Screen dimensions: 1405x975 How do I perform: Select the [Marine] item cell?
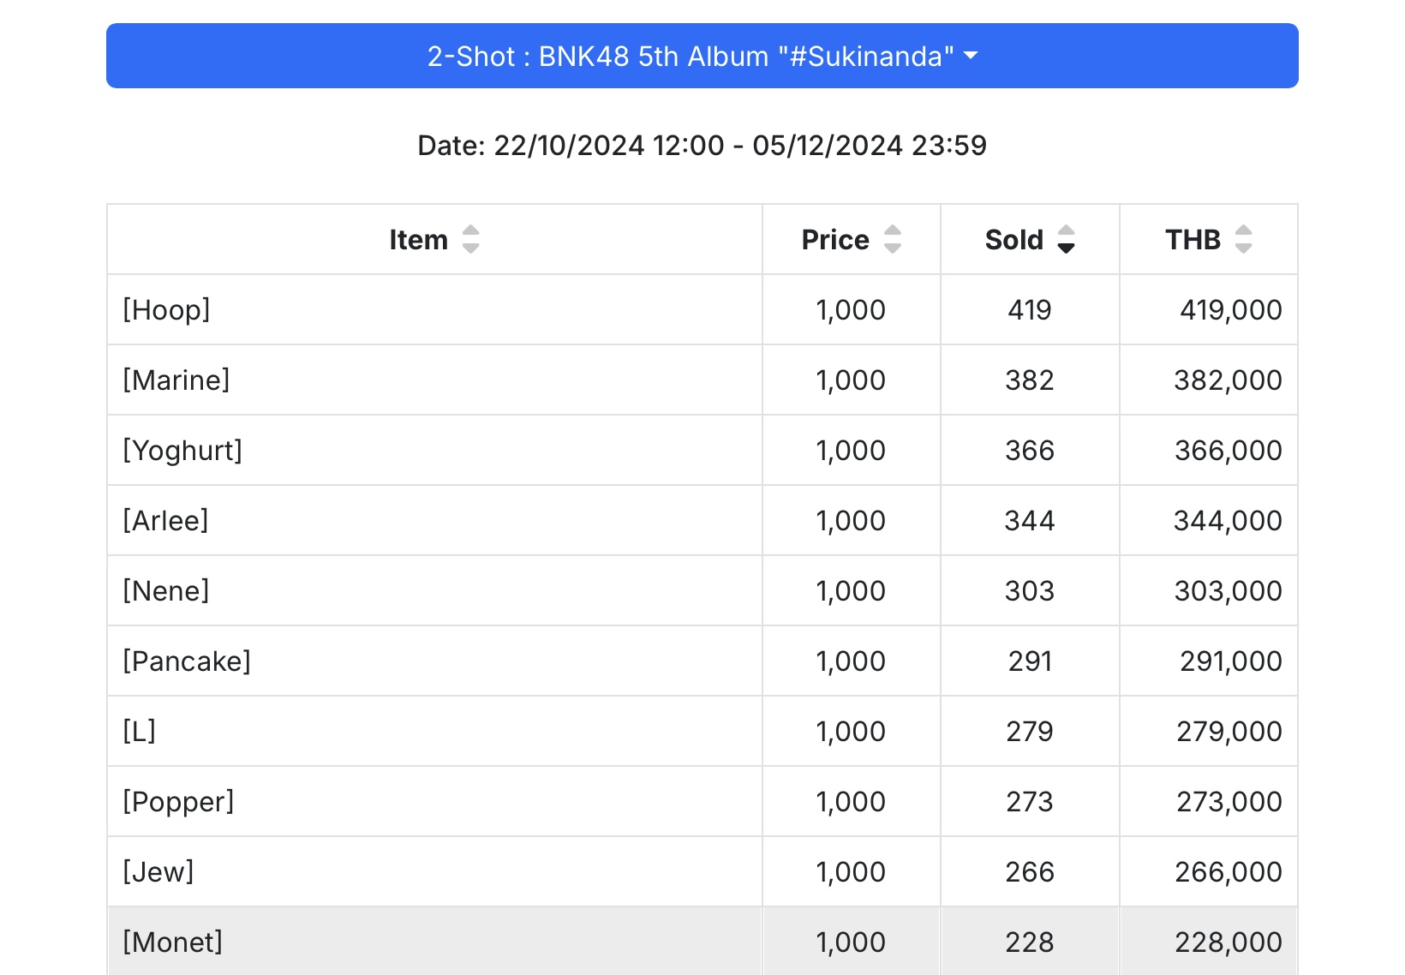(x=434, y=380)
